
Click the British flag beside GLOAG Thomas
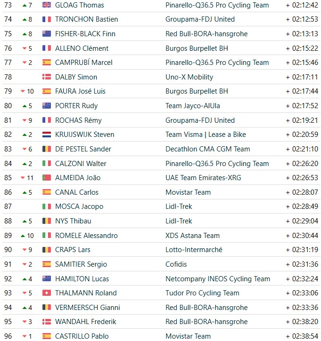(46, 5)
